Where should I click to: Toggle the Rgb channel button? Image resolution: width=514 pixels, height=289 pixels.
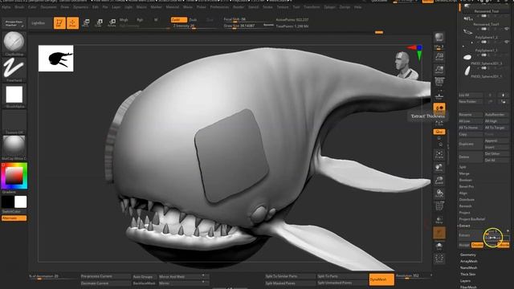pos(140,20)
